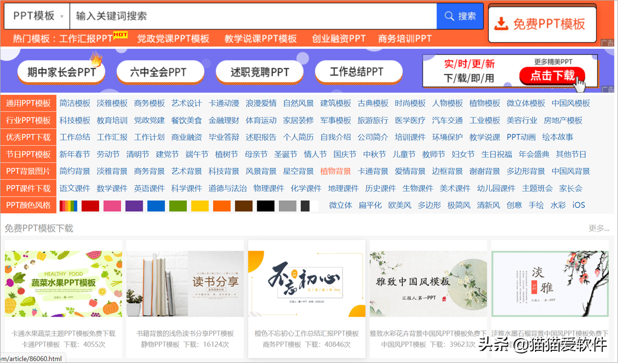Open the PPT模板 search category dropdown
Image resolution: width=618 pixels, height=363 pixels.
36,17
